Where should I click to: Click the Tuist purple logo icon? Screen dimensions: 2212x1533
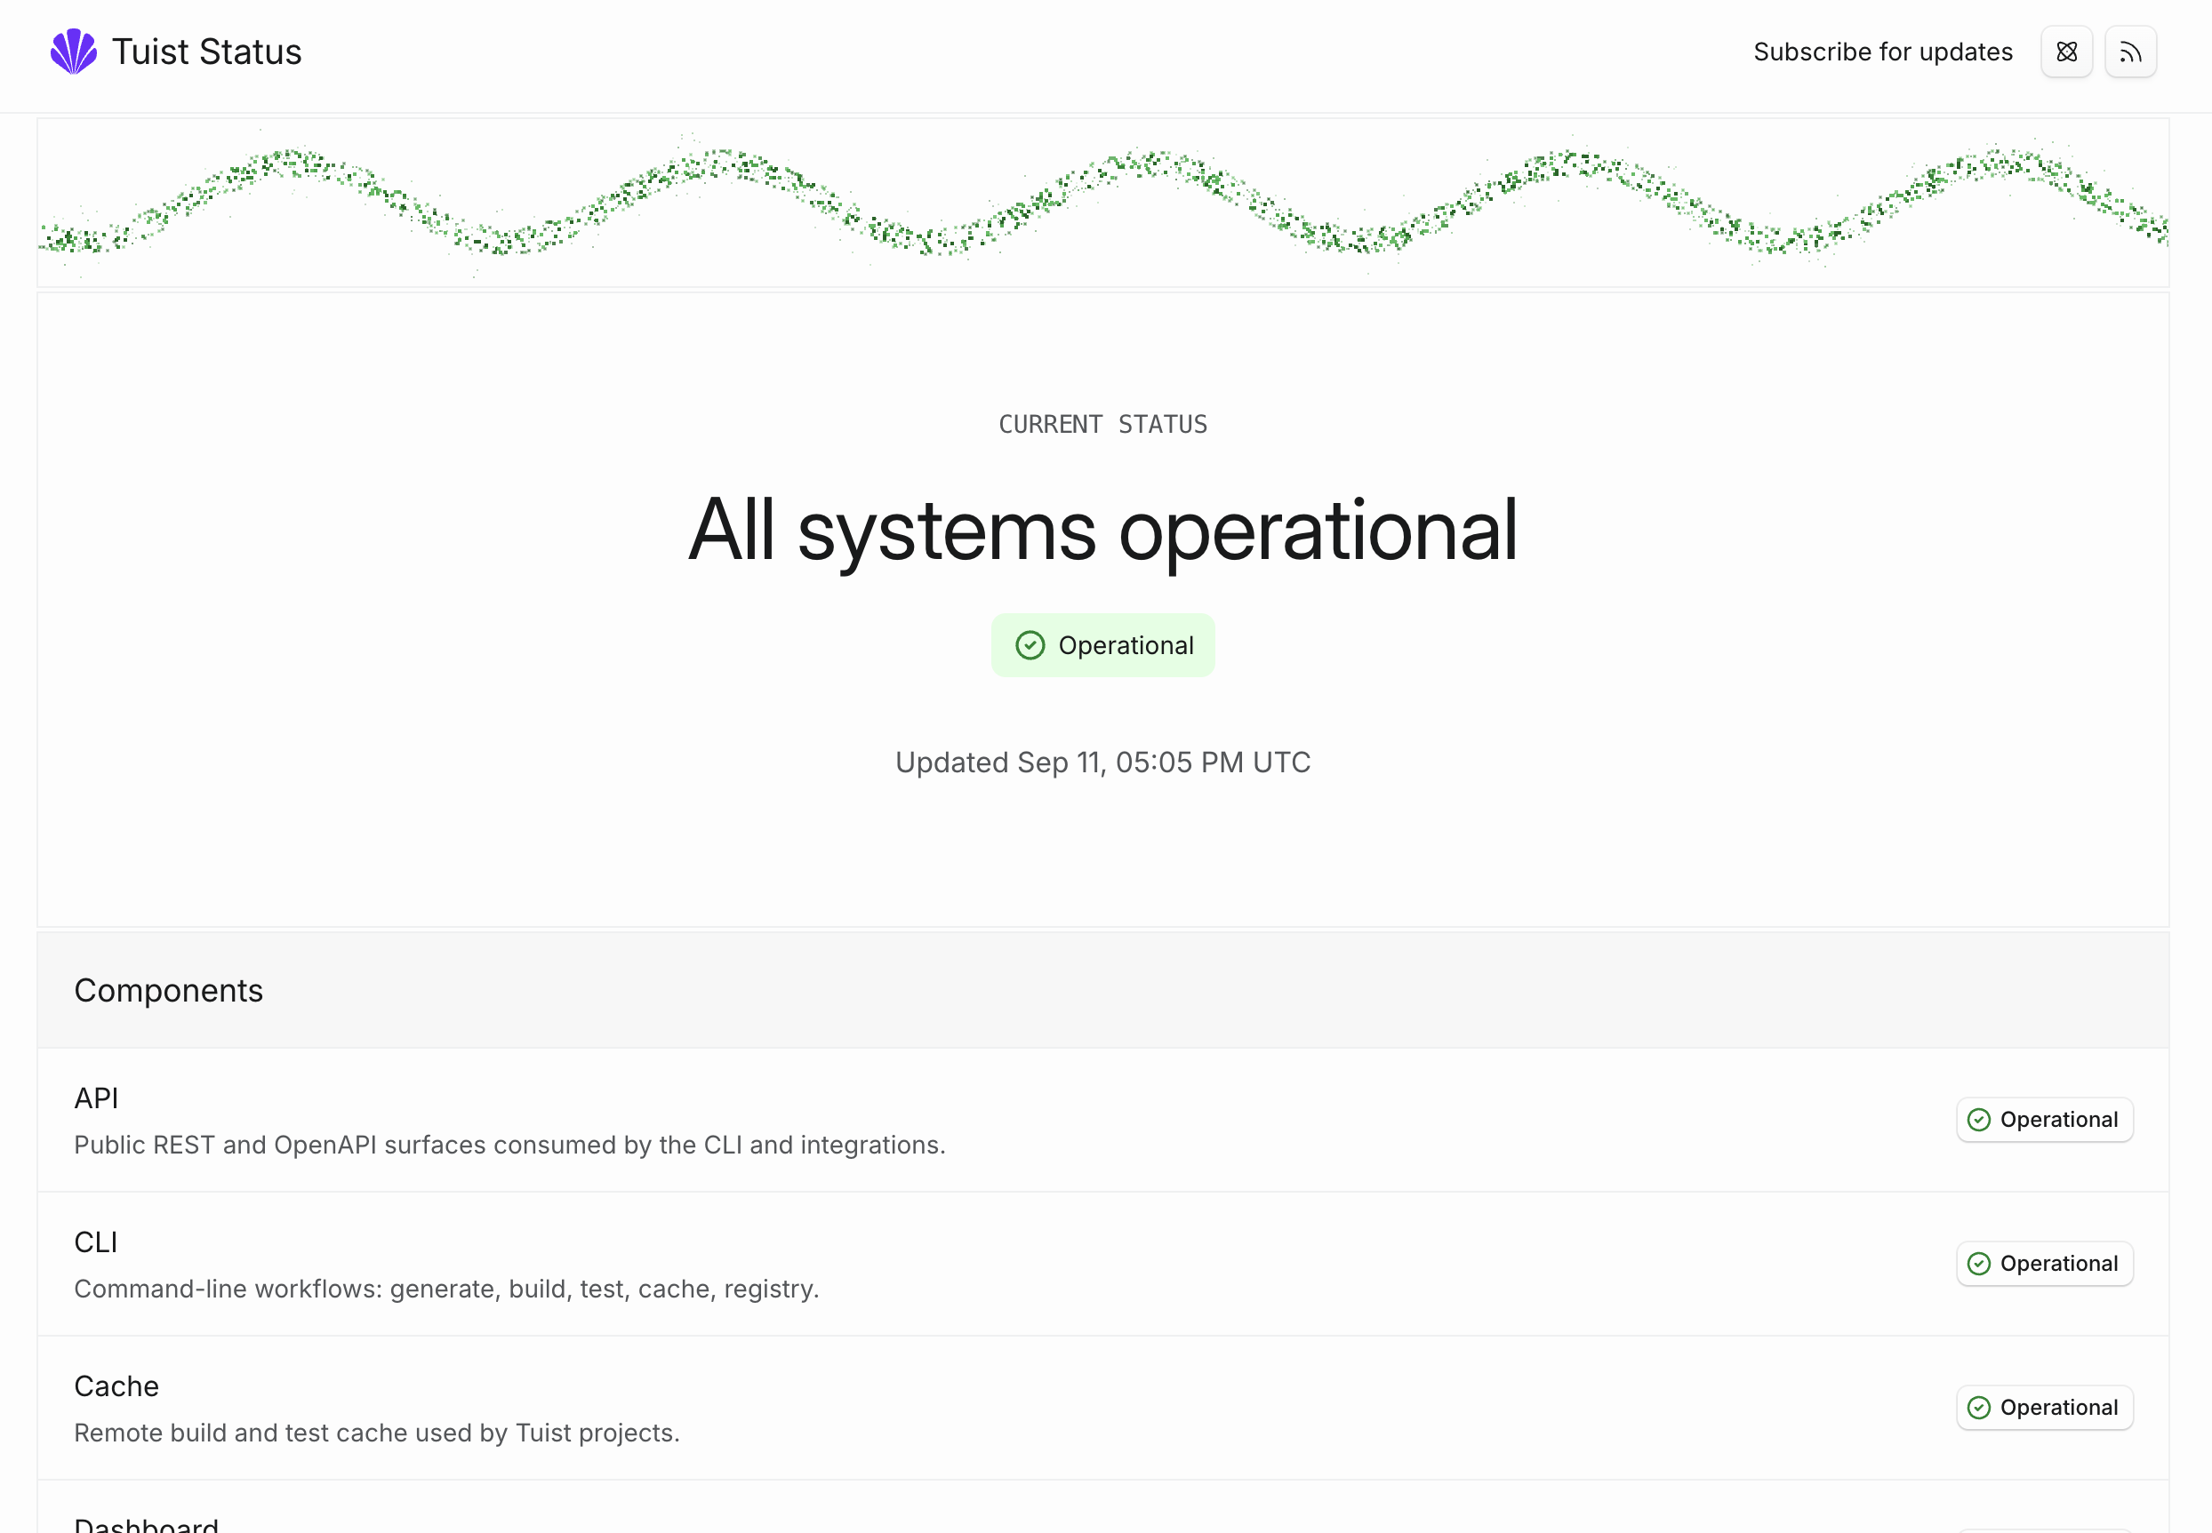point(73,52)
